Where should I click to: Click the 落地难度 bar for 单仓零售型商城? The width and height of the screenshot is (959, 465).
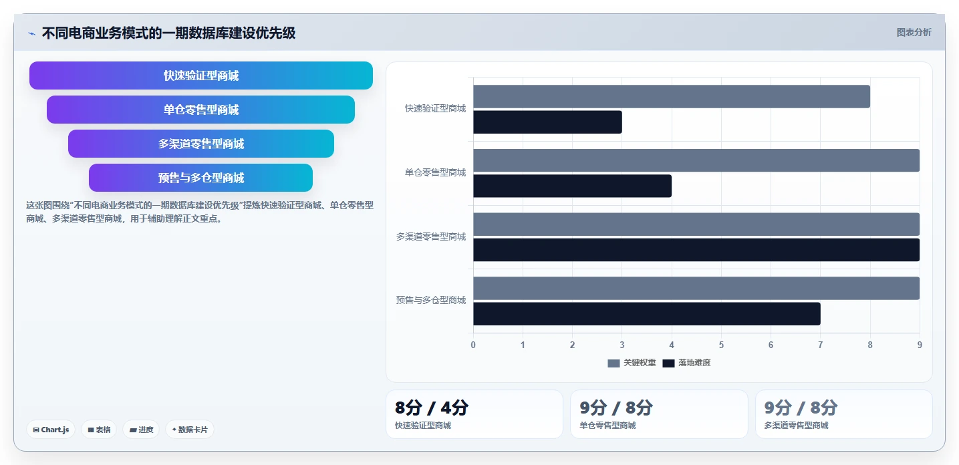(x=572, y=186)
